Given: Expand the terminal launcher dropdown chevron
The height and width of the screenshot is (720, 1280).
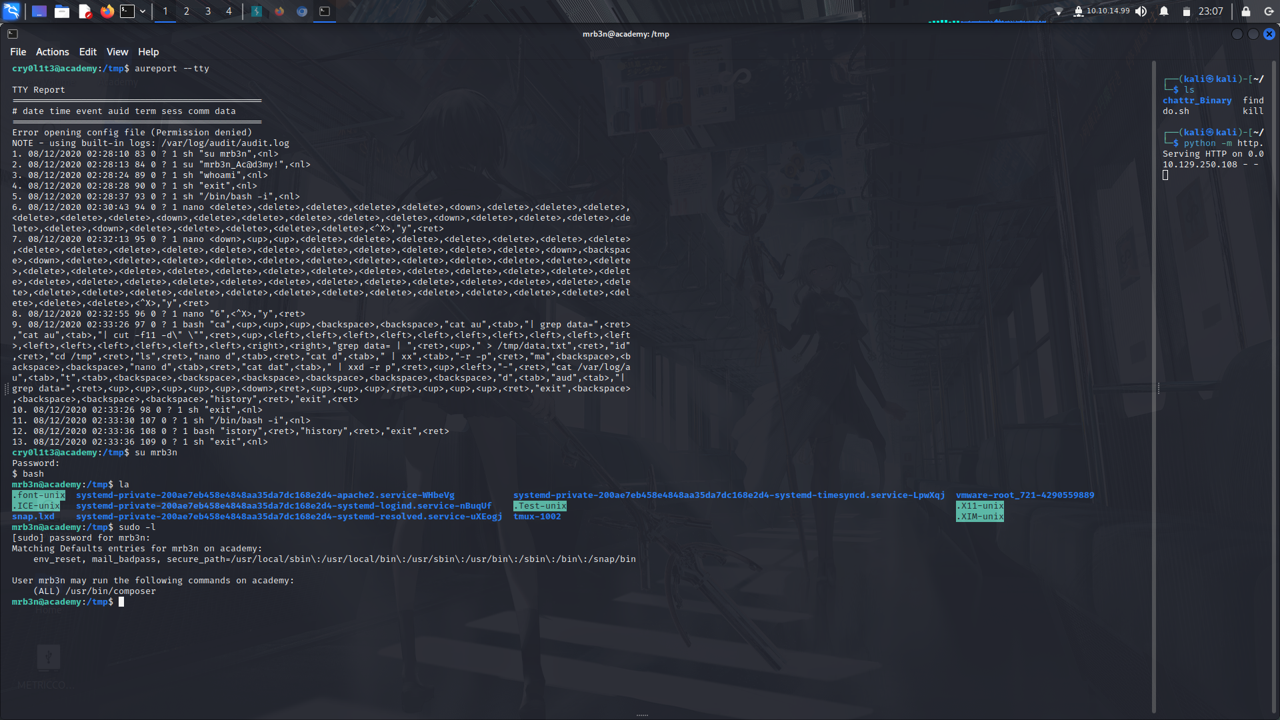Looking at the screenshot, I should pos(142,11).
